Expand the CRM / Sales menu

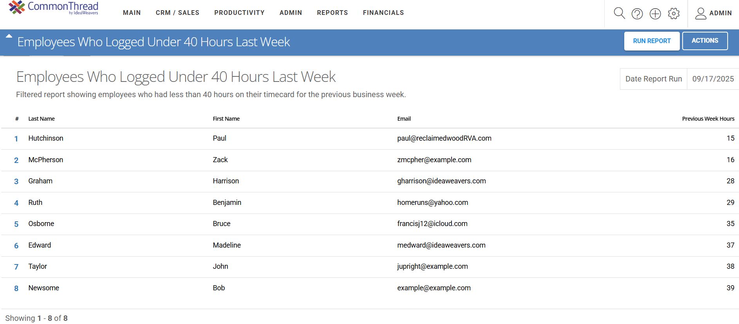pos(177,13)
